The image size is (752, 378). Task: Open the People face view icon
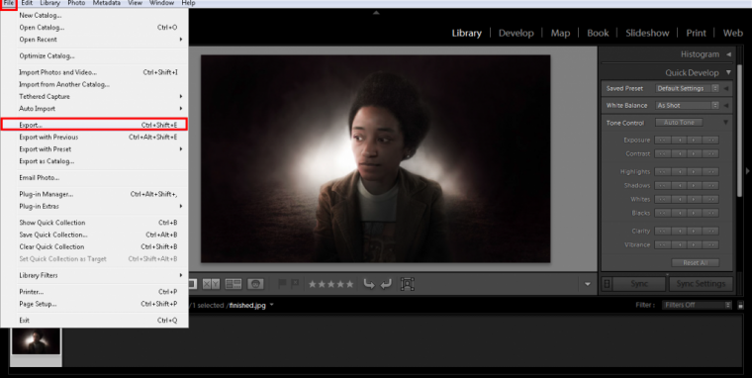(255, 284)
